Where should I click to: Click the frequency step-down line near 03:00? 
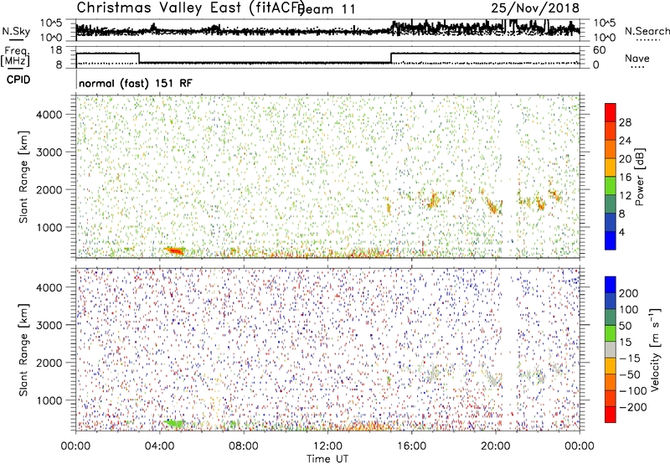pyautogui.click(x=139, y=58)
